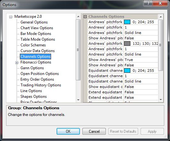Open Trading History Options

pyautogui.click(x=41, y=85)
